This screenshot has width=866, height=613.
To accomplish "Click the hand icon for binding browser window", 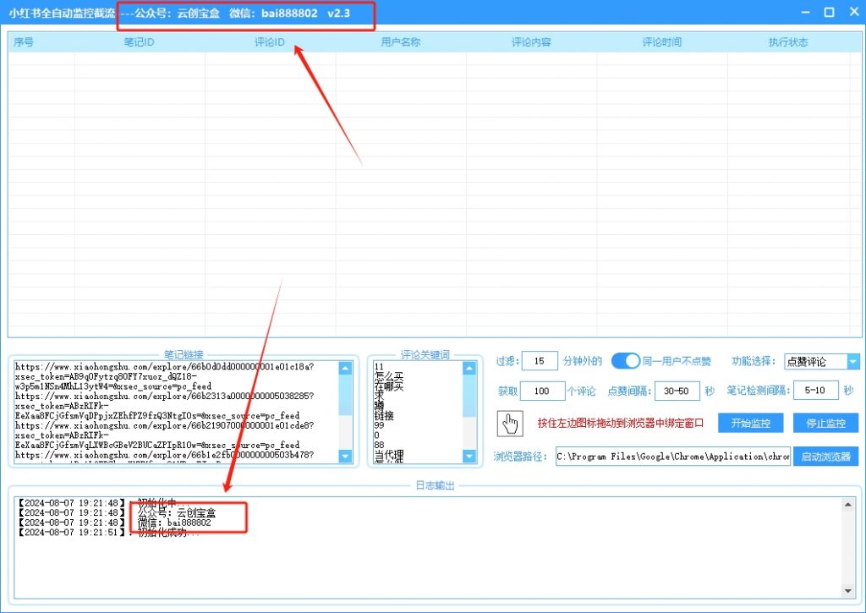I will [511, 423].
